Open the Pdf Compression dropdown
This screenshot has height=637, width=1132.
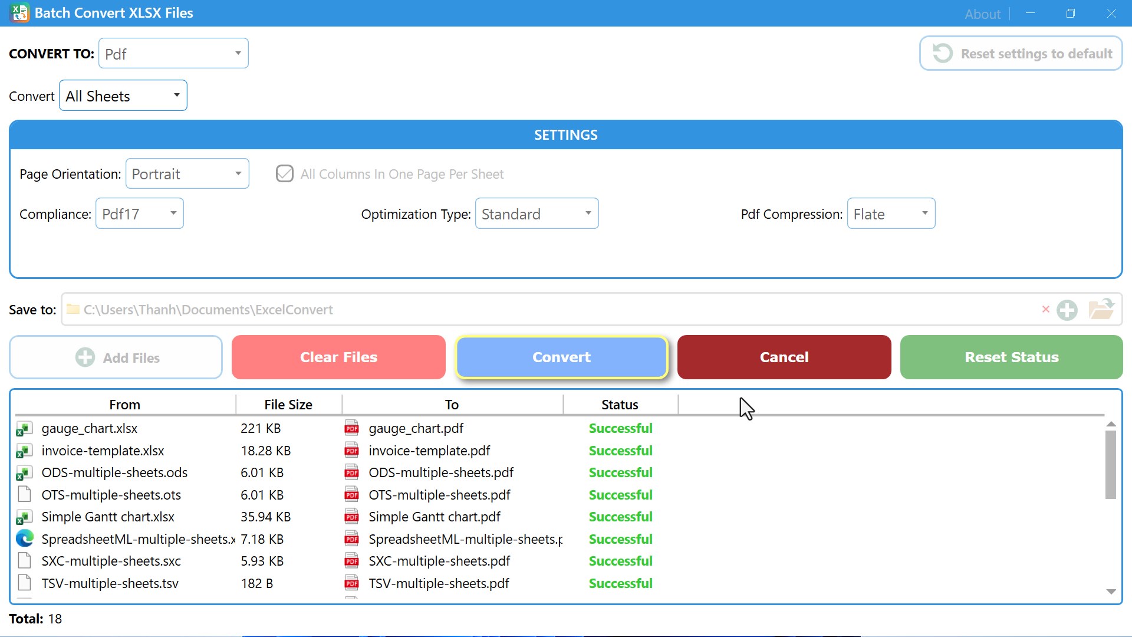tap(891, 214)
